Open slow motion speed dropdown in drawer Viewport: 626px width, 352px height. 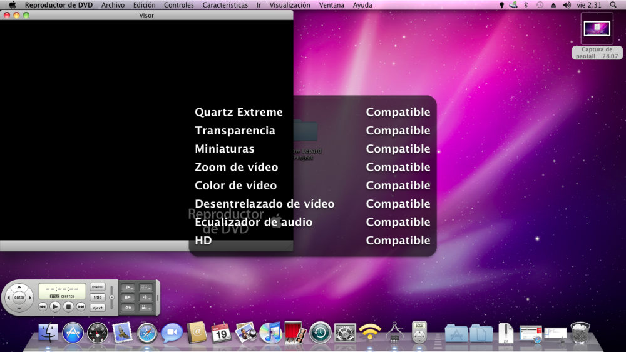[x=128, y=287]
